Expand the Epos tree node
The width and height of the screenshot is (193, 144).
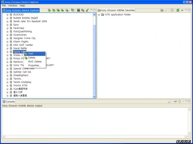8,25
